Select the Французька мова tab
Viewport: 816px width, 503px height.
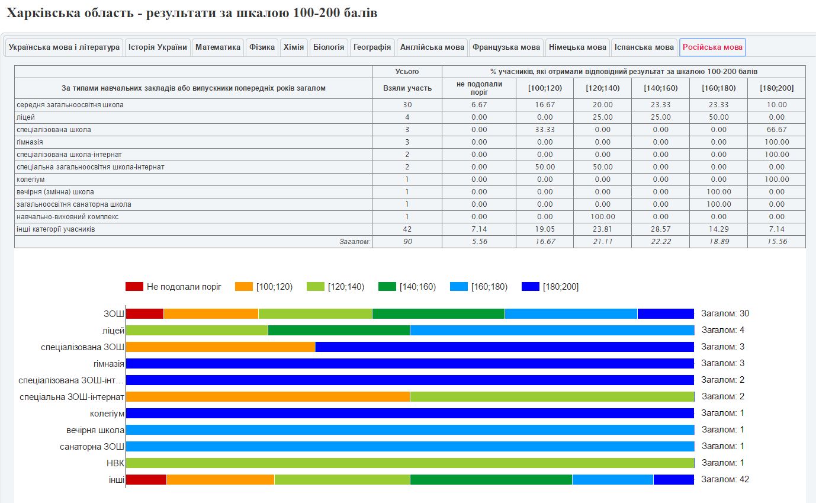point(506,47)
